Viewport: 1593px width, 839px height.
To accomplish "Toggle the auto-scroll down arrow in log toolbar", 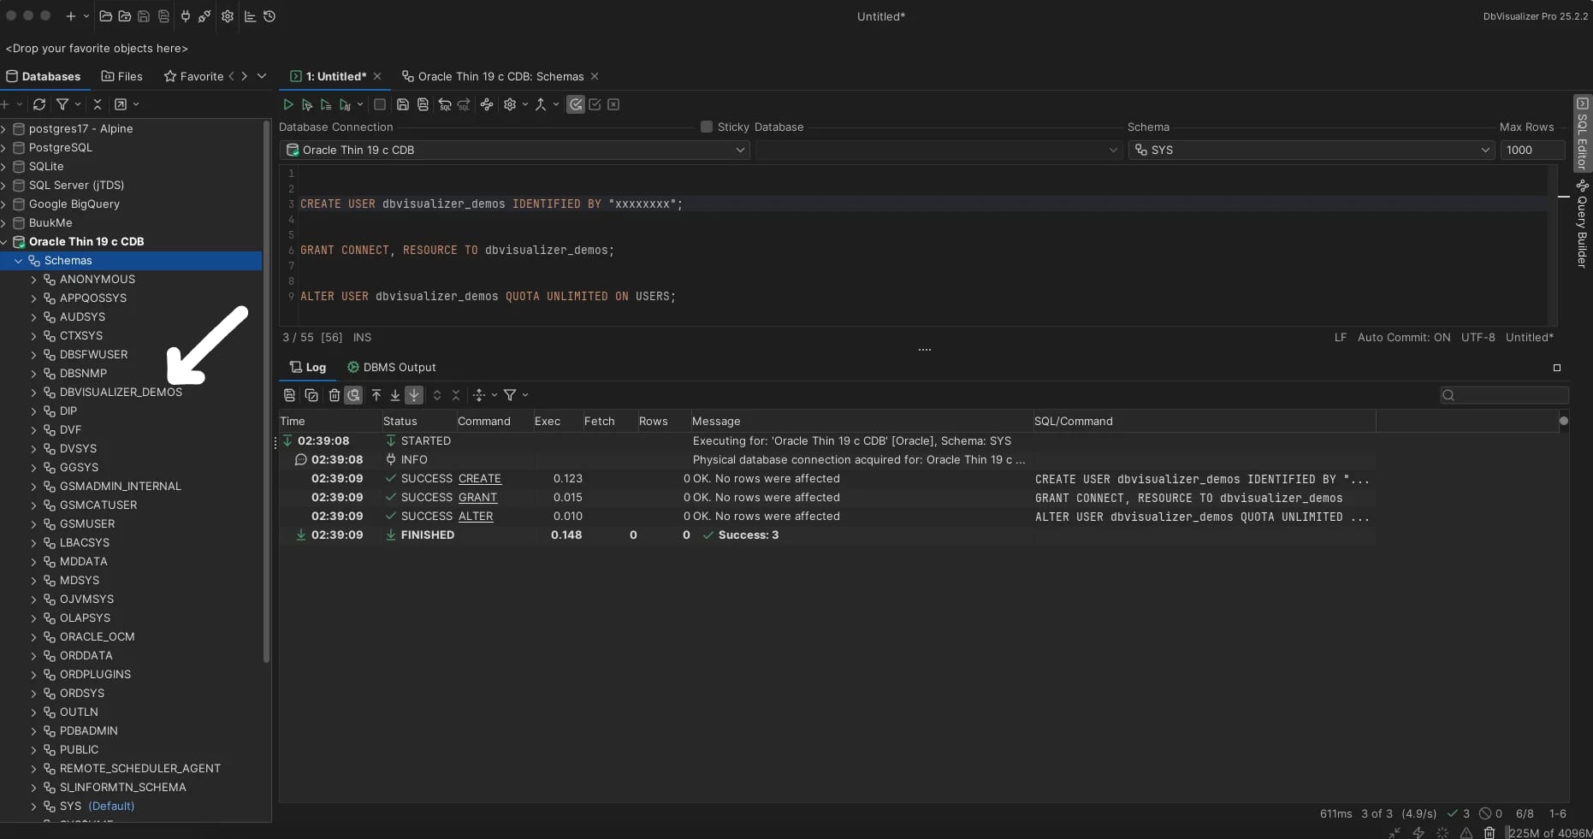I will coord(414,395).
